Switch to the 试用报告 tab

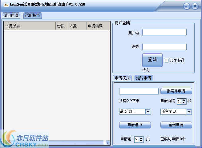click(32, 16)
